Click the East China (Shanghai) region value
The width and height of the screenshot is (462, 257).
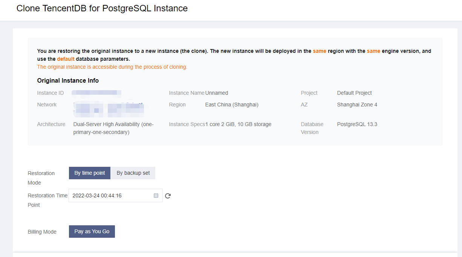pos(232,105)
